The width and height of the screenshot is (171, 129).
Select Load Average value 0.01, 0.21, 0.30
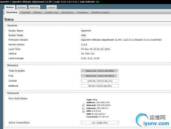pos(90,58)
